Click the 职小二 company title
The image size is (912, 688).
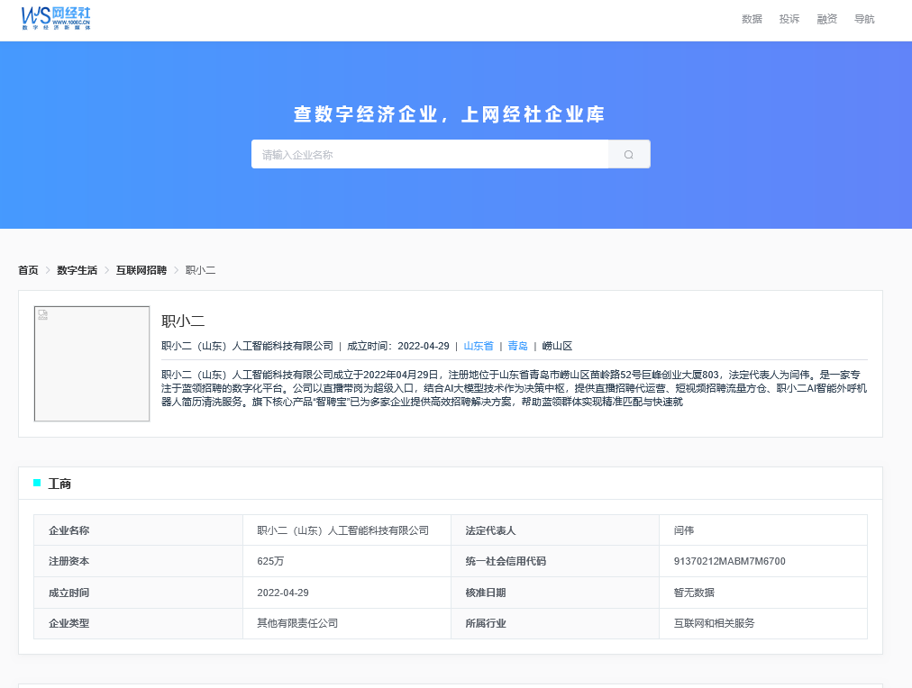pyautogui.click(x=183, y=321)
